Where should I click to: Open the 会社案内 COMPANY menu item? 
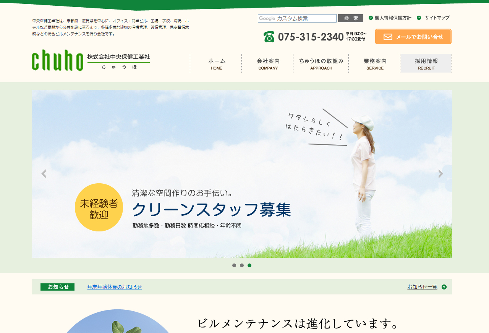click(x=268, y=63)
